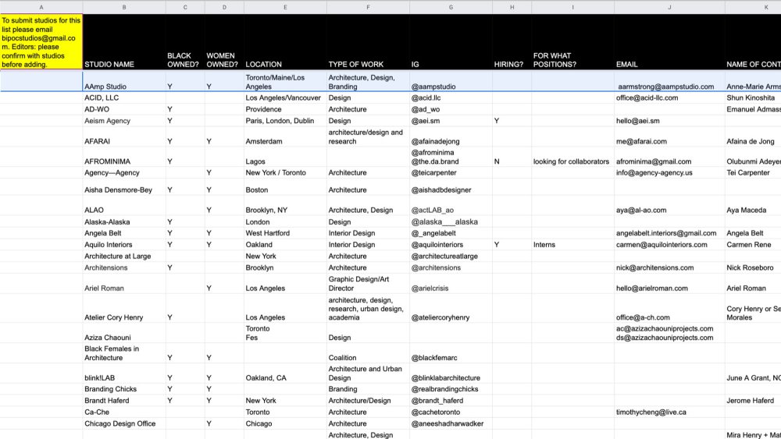Select the Atelier Cory Henry cell

coord(124,308)
